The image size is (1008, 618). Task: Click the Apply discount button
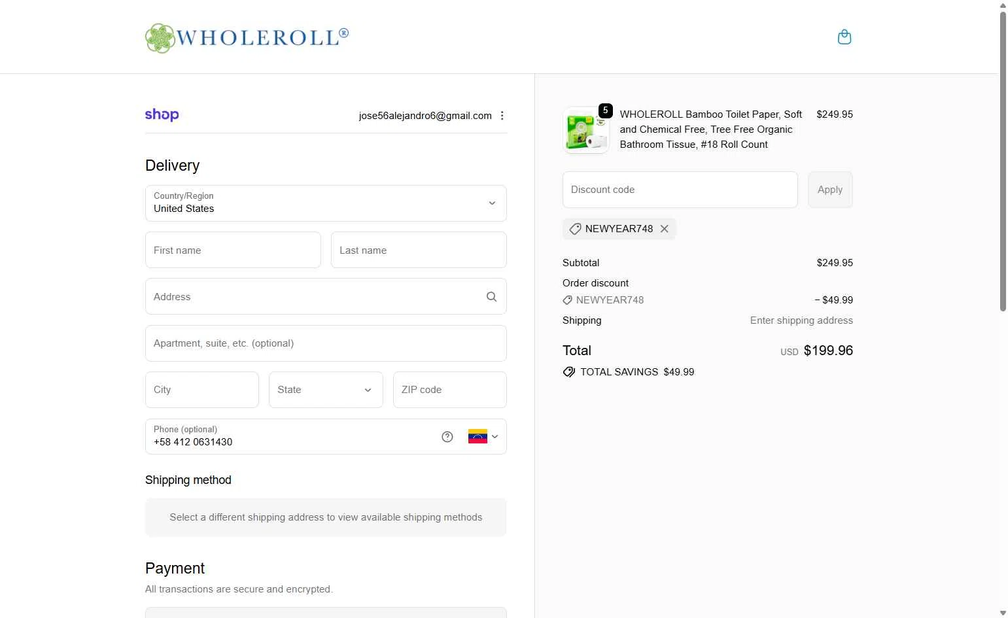830,190
